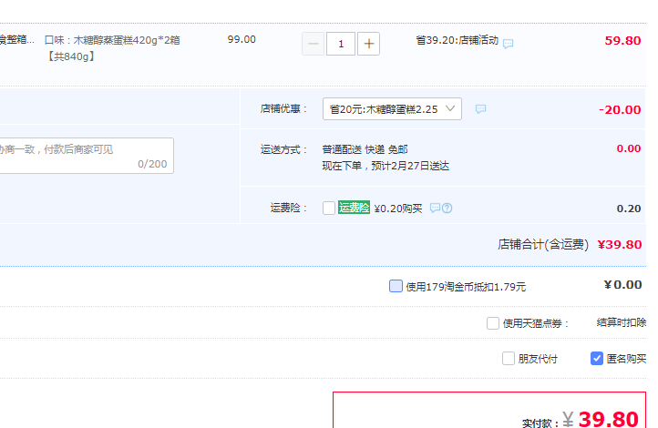Click 普通配送 快递 免邮 shipping text

[x=365, y=149]
